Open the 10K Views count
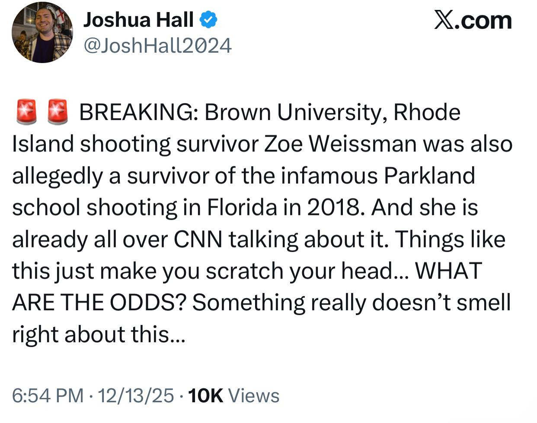This screenshot has width=537, height=423. (234, 395)
